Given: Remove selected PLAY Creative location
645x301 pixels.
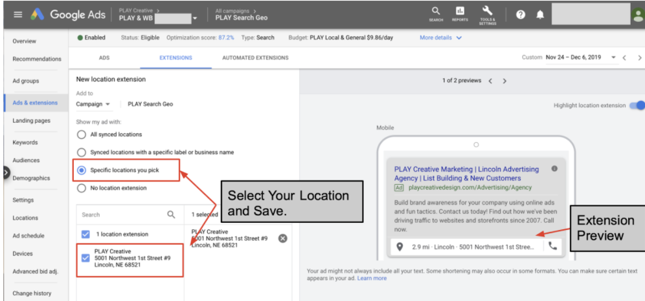Looking at the screenshot, I should coord(282,238).
